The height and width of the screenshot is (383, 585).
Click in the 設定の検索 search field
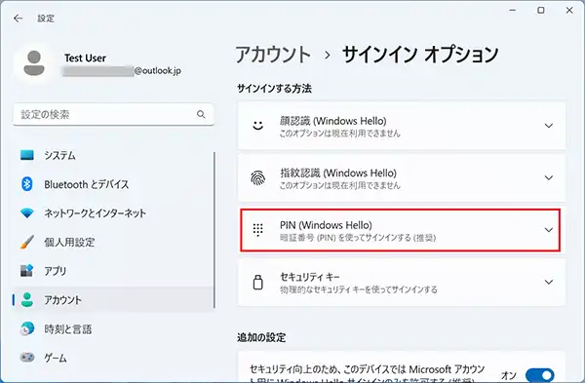[113, 114]
